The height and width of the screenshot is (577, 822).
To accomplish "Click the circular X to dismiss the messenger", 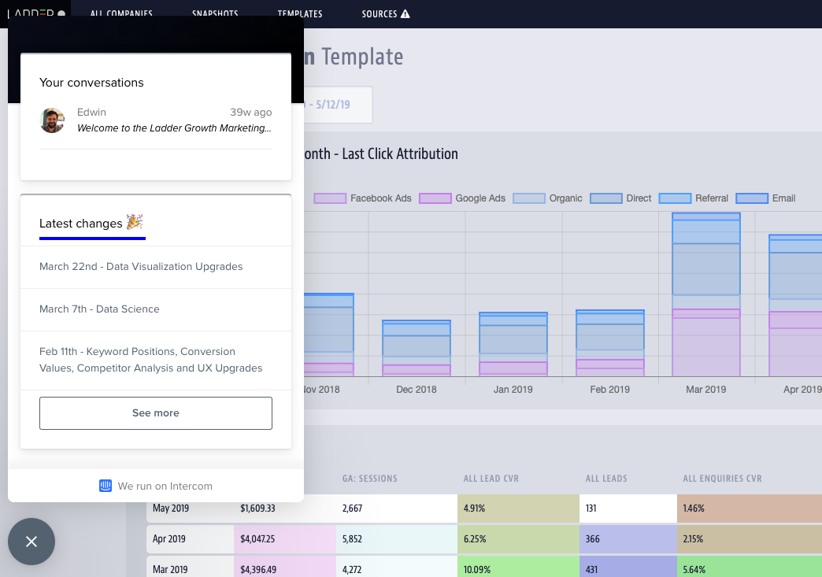I will coord(31,542).
